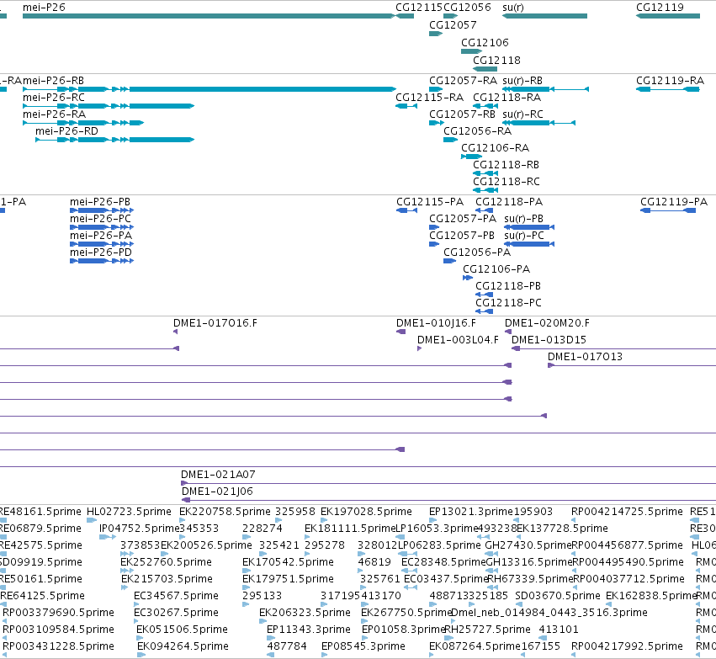
Task: Click the mei-P26-PD protein label
Action: (x=101, y=252)
